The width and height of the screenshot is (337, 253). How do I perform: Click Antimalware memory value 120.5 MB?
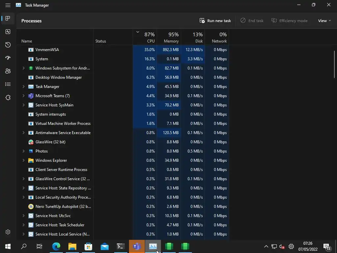pos(171,133)
